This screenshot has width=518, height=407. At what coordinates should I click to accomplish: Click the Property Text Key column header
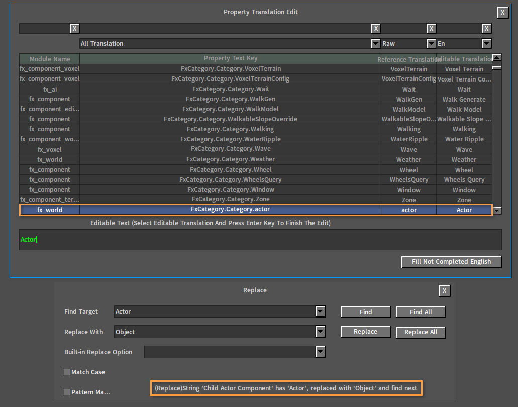230,58
